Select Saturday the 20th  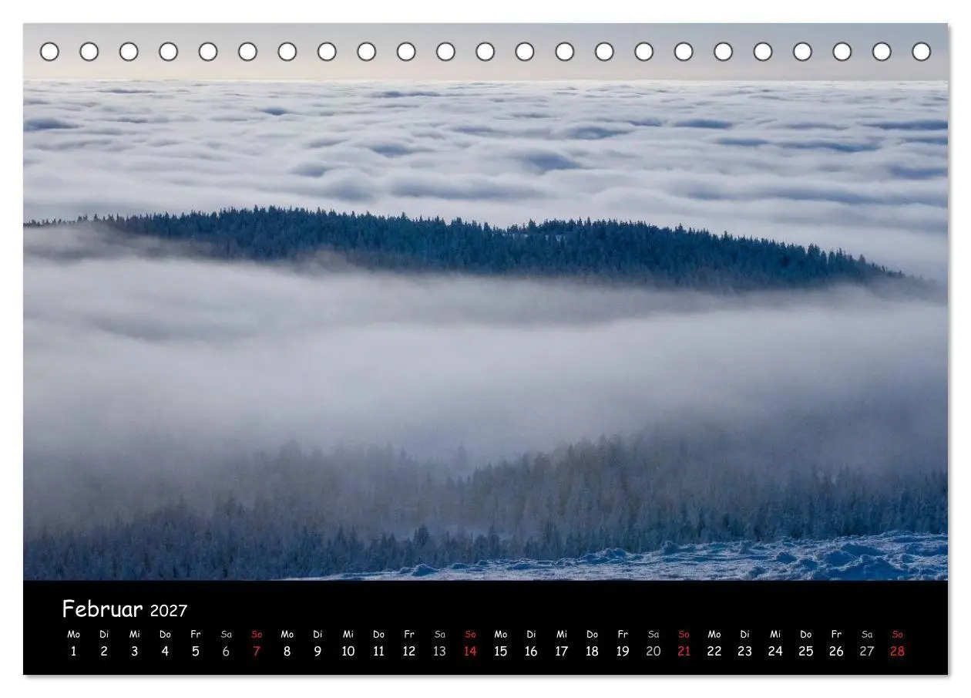[653, 651]
